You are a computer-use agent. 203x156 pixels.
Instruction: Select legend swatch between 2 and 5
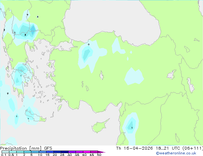point(28,152)
